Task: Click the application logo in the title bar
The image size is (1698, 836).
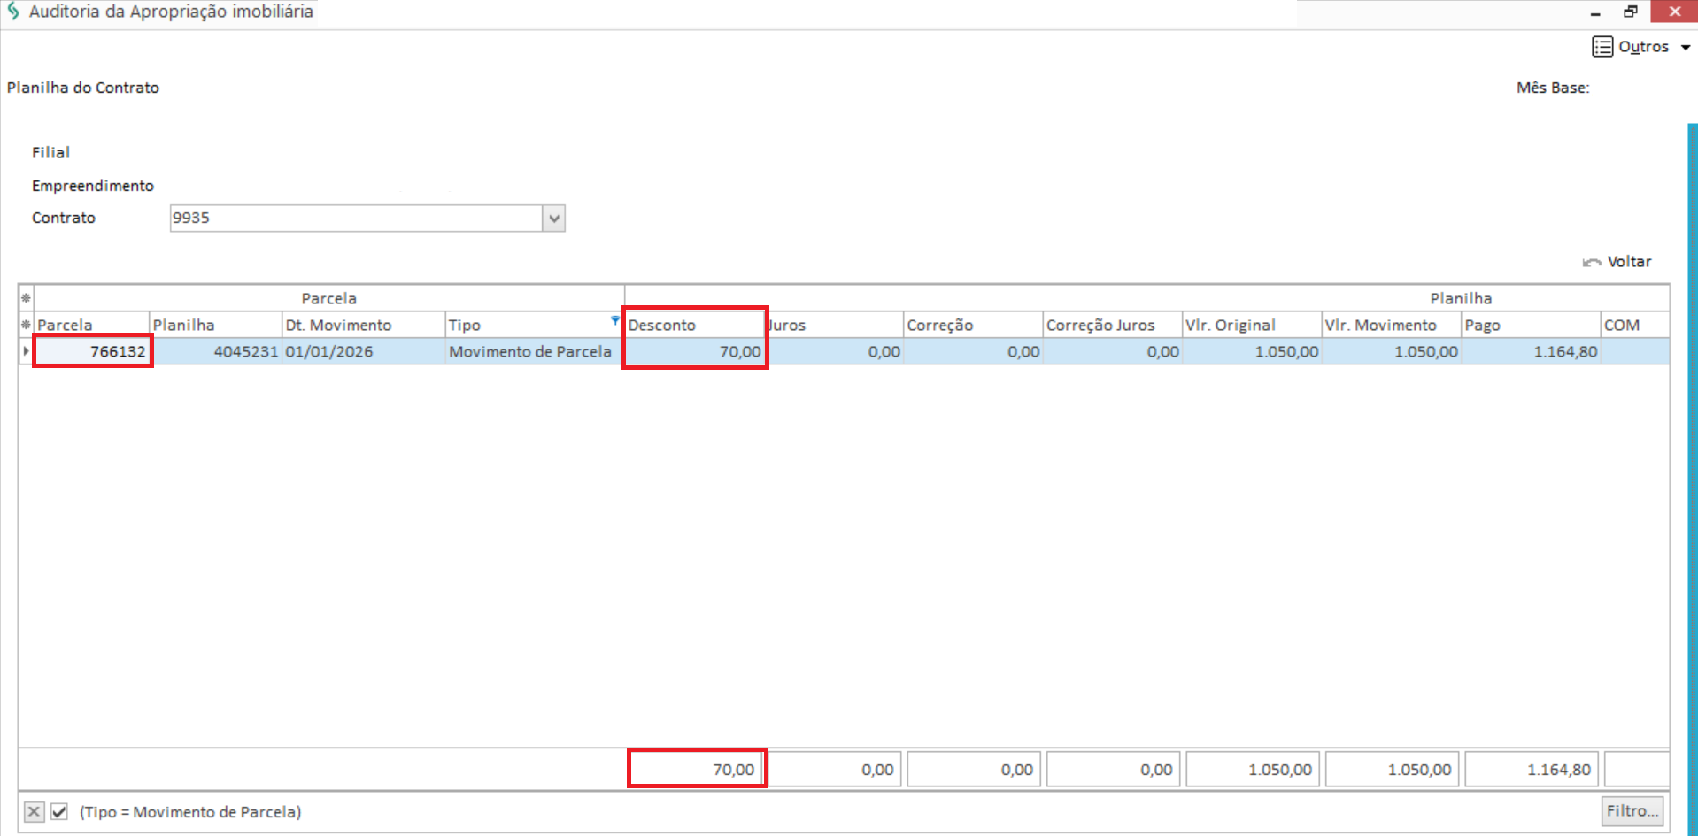Action: [x=13, y=12]
